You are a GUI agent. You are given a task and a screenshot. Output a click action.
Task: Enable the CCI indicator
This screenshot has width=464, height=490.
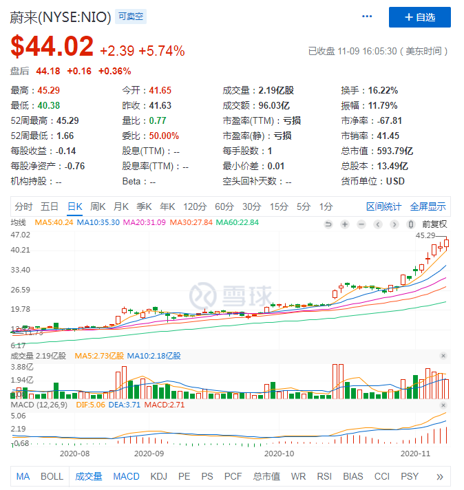382,476
